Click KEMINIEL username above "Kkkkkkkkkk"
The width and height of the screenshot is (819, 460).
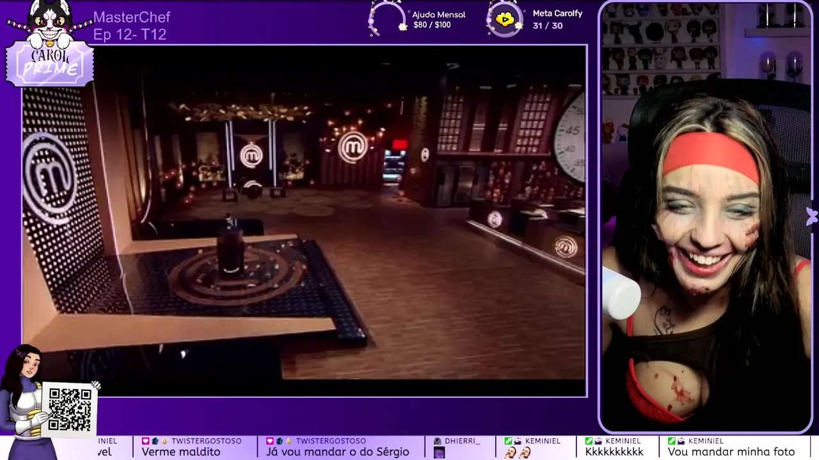[x=624, y=441]
